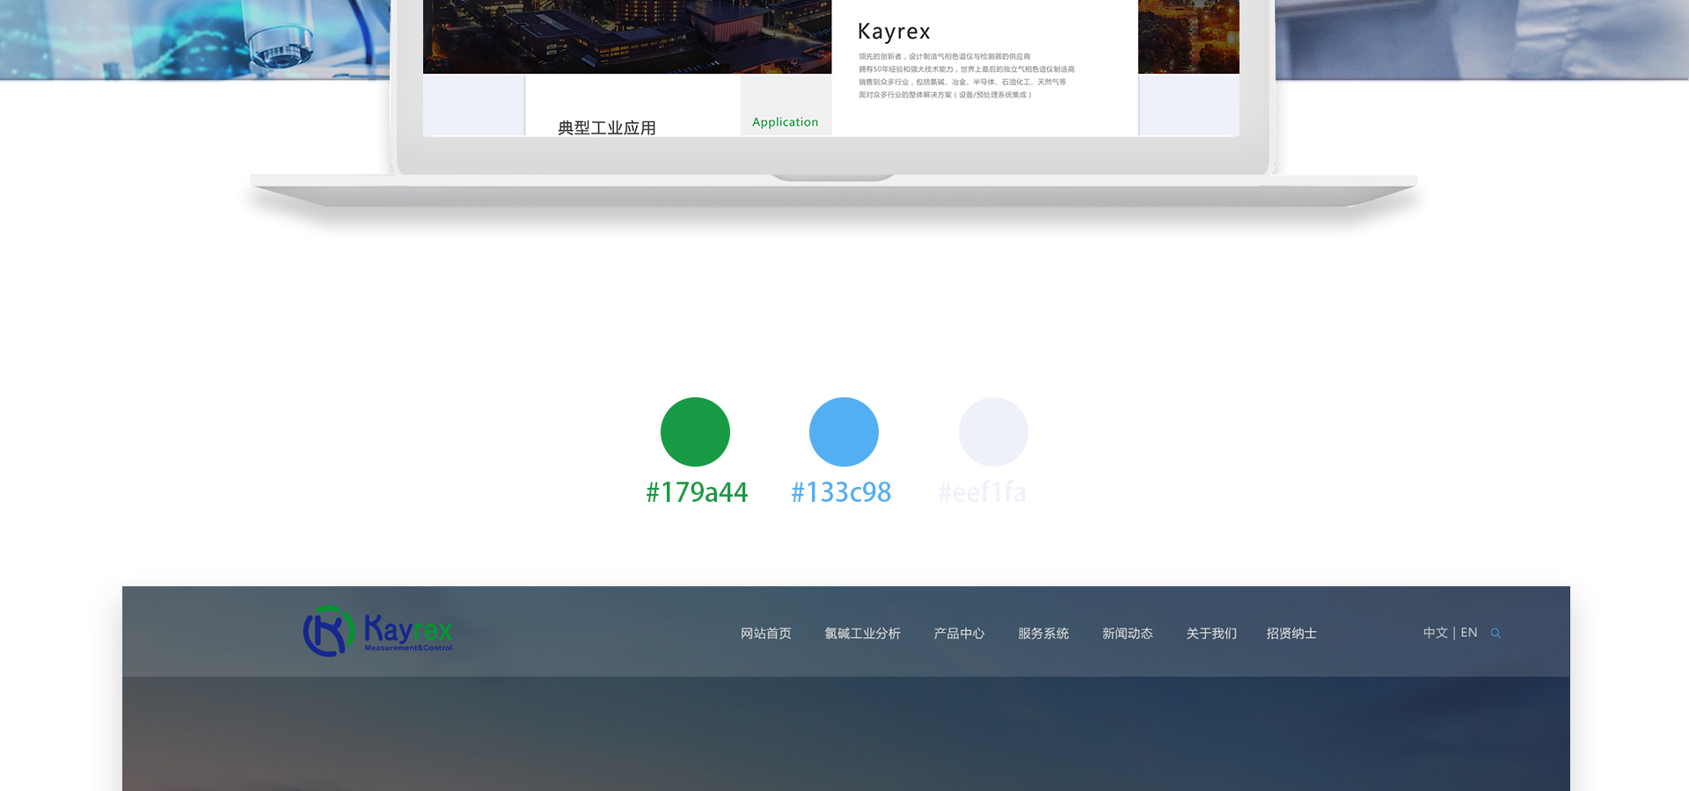Click the 典型工业应用 heading
The height and width of the screenshot is (791, 1689).
[x=607, y=127]
